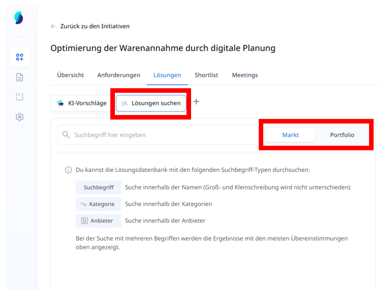381x296 pixels.
Task: Select the Lösungen tab
Action: 167,75
